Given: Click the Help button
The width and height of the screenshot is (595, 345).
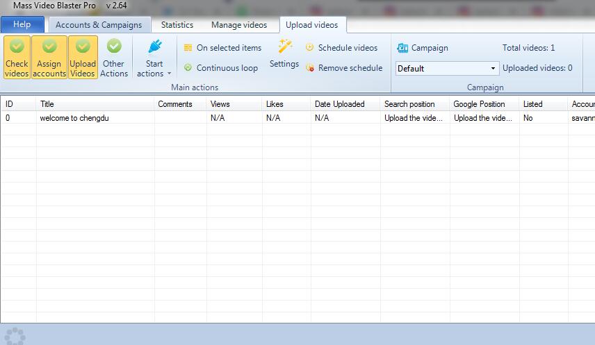Looking at the screenshot, I should (x=22, y=24).
